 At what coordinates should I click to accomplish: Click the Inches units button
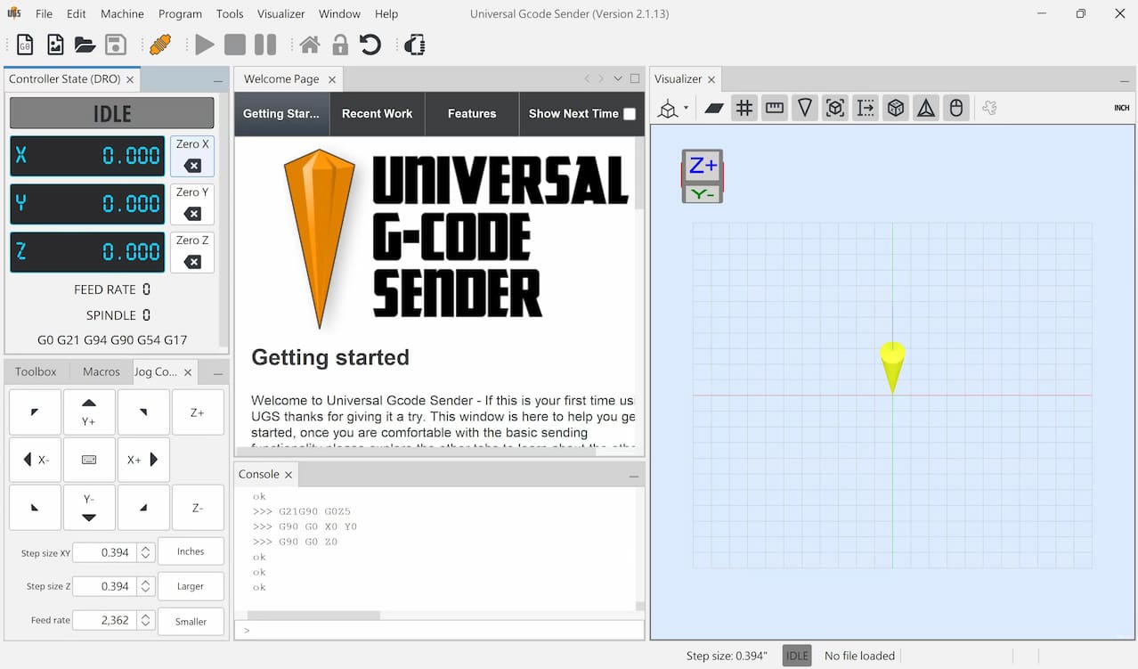(x=191, y=551)
